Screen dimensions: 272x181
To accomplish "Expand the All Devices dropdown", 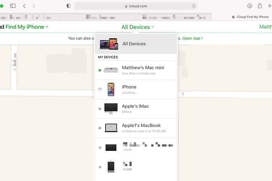I will coord(137,27).
